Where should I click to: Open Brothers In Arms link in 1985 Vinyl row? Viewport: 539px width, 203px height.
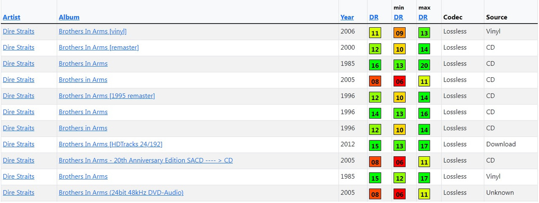click(x=83, y=177)
